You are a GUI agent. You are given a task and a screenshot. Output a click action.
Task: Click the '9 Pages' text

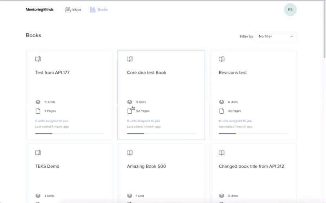click(50, 111)
